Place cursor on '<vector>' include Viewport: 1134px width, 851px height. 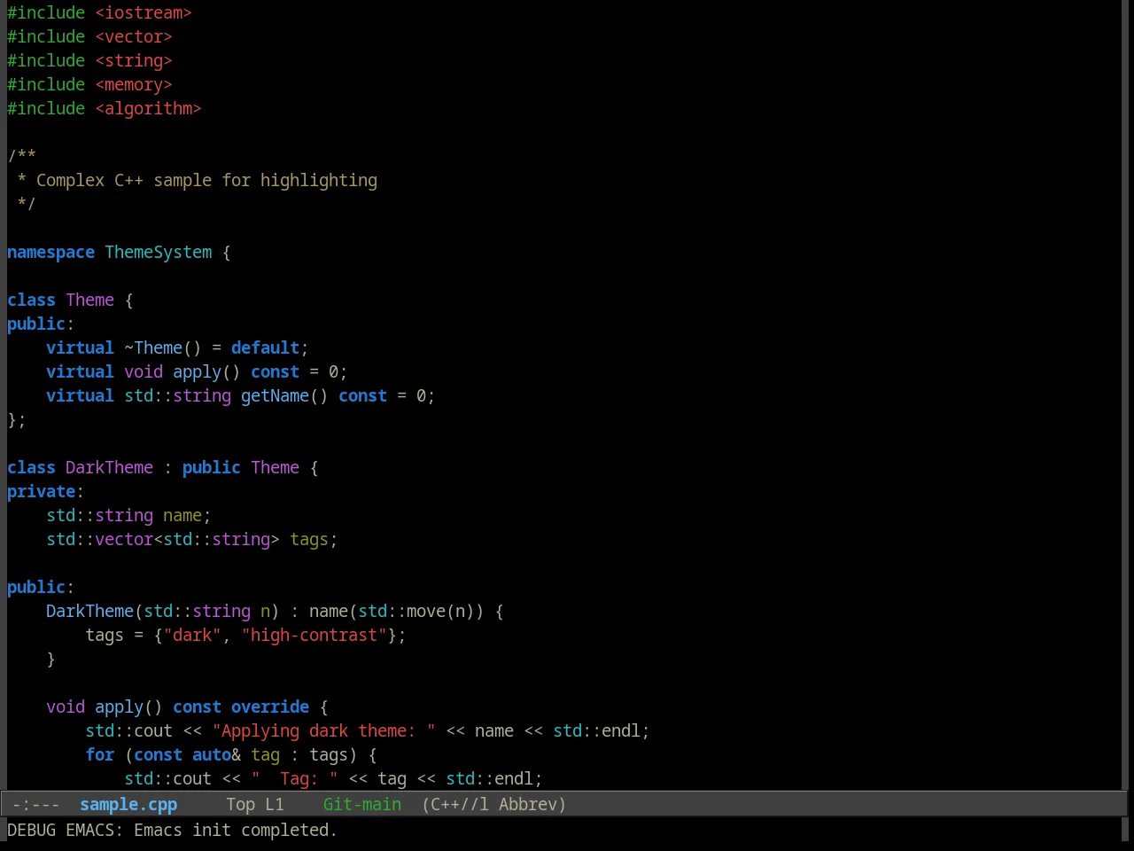(134, 36)
